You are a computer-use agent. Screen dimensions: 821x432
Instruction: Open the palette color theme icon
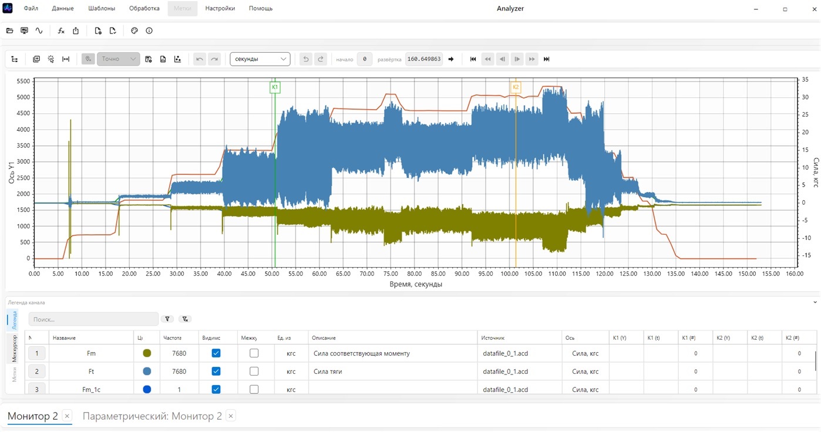pyautogui.click(x=134, y=31)
